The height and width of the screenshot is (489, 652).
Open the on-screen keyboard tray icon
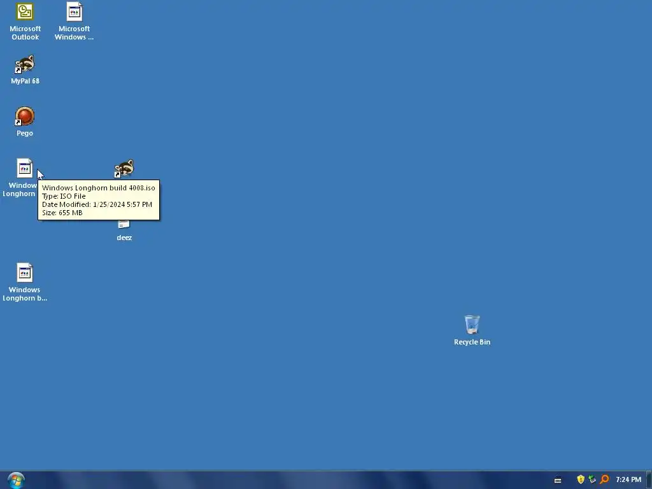point(558,480)
